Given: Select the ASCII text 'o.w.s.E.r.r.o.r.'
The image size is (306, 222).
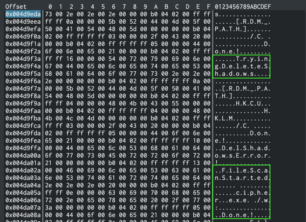Looking at the screenshot, I should 242,155.
